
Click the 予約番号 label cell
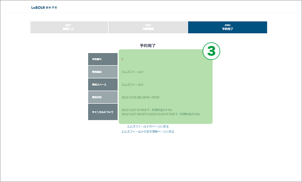point(103,59)
